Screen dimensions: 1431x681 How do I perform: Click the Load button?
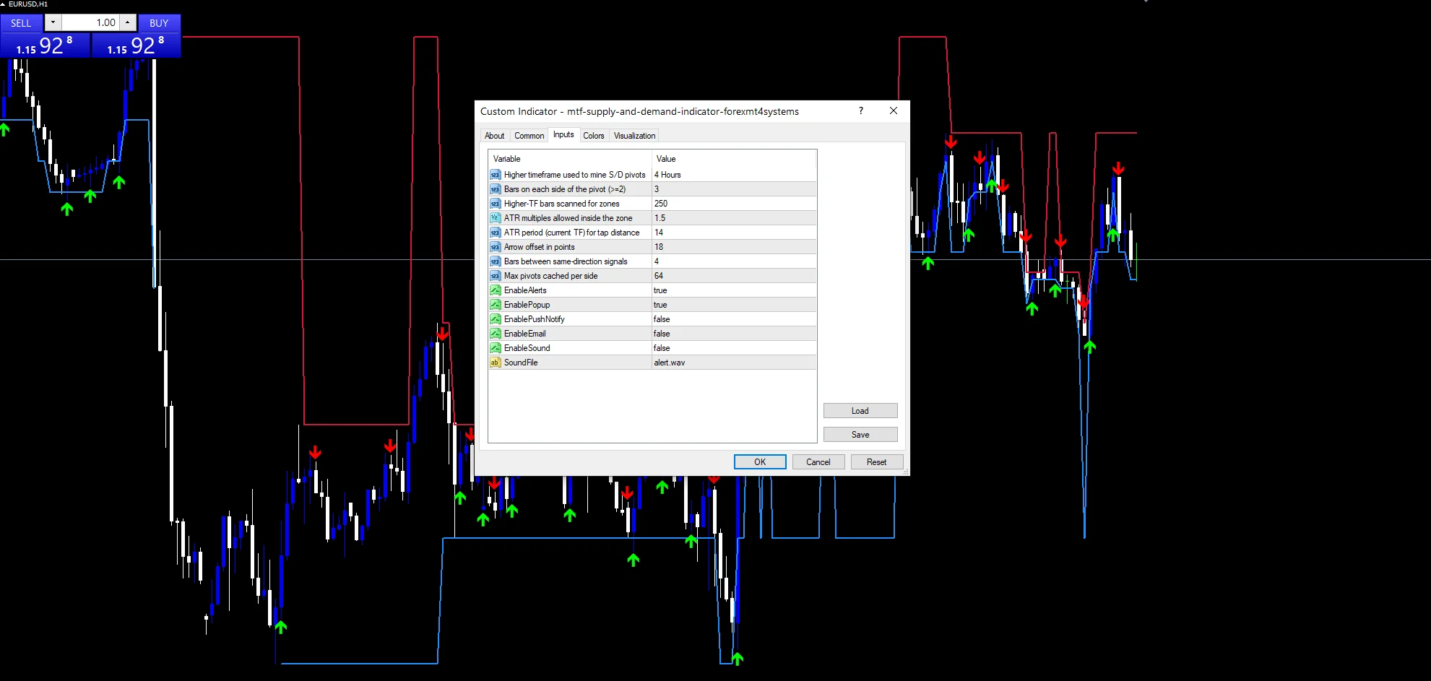(x=860, y=411)
